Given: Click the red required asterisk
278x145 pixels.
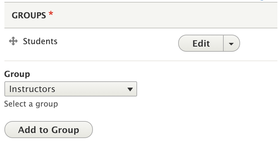Looking at the screenshot, I should 51,13.
